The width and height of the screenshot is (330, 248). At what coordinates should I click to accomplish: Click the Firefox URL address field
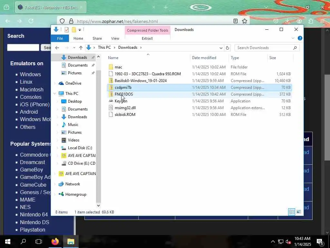153,21
